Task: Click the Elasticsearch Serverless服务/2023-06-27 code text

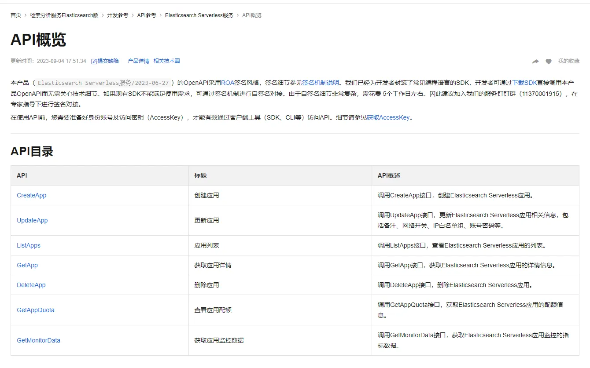Action: [103, 83]
